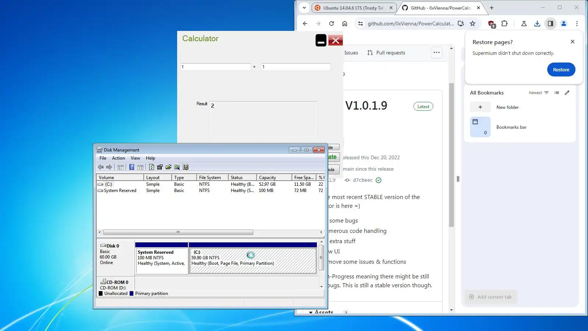Bookmark this page with the star icon
This screenshot has width=588, height=331.
(473, 24)
